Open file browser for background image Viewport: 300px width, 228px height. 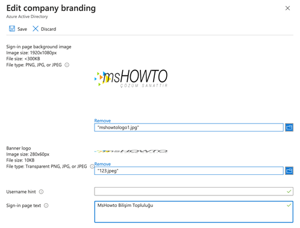[289, 127]
